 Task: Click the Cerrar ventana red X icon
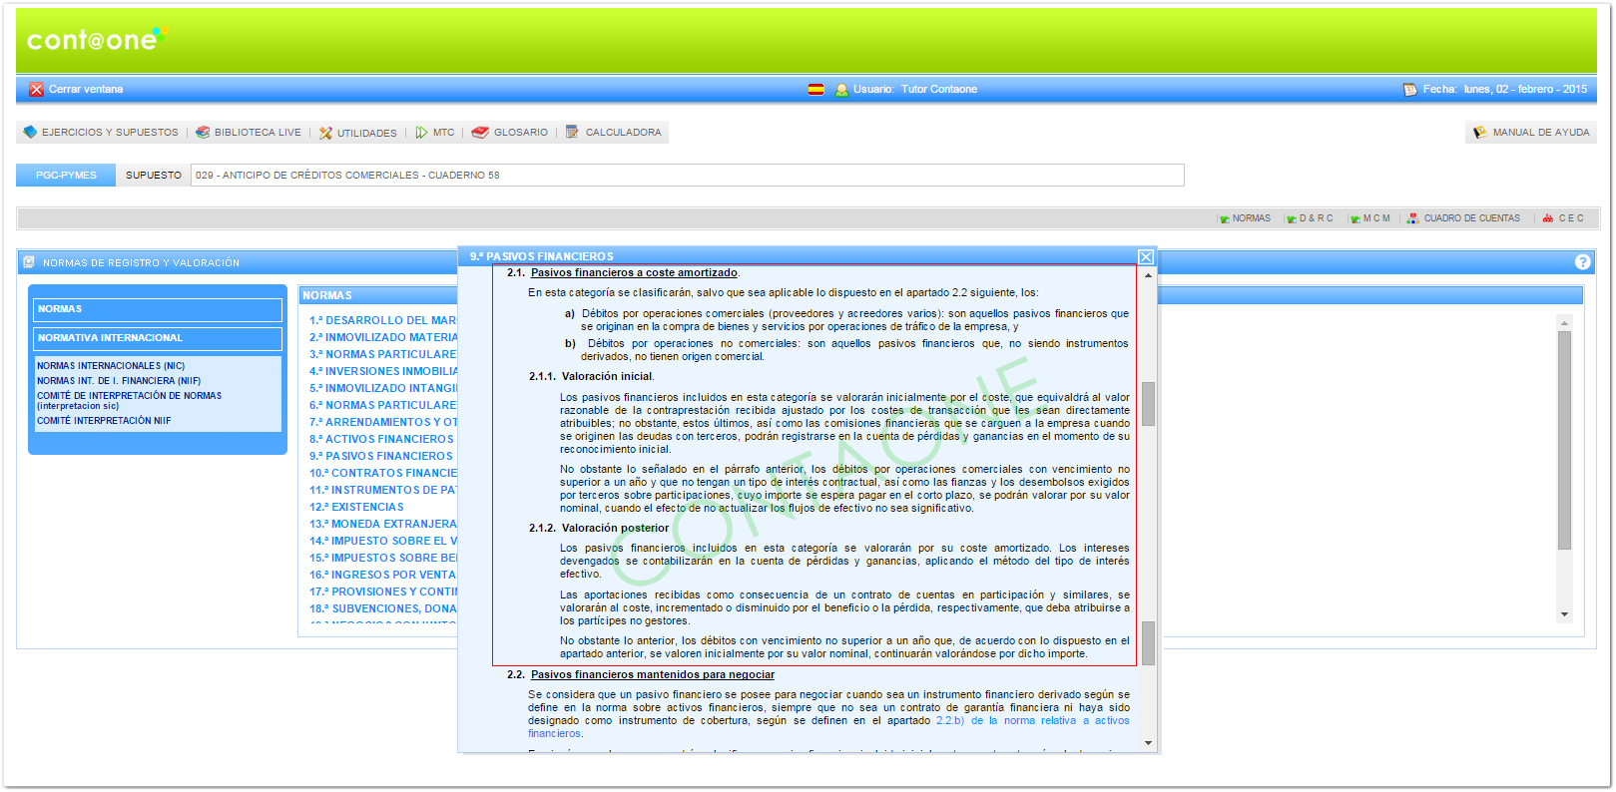[37, 90]
